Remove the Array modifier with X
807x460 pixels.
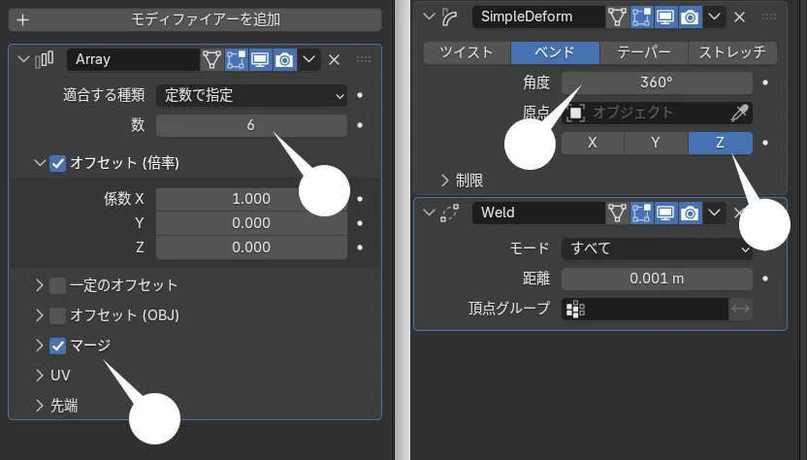[334, 60]
